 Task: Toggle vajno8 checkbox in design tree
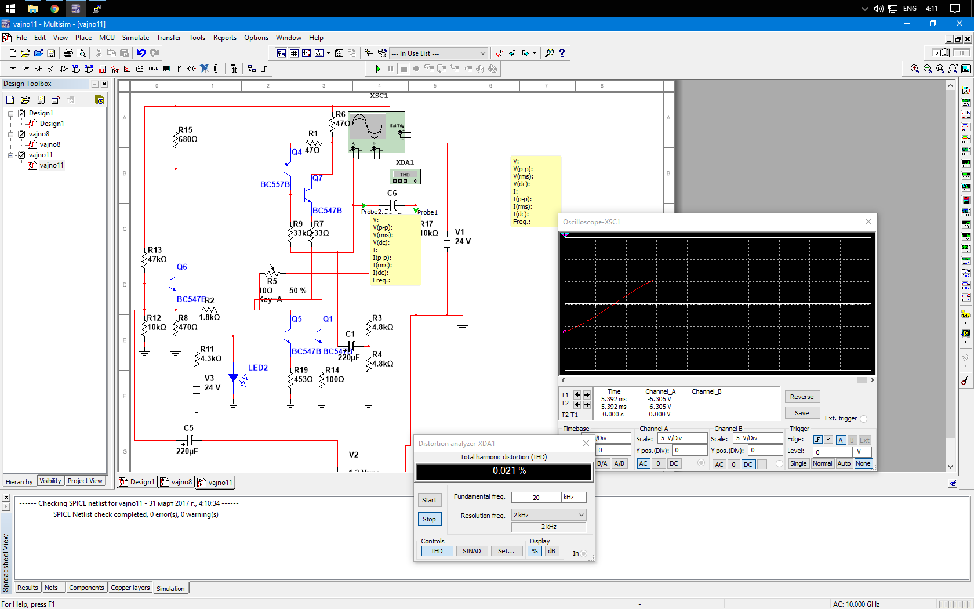pyautogui.click(x=22, y=134)
